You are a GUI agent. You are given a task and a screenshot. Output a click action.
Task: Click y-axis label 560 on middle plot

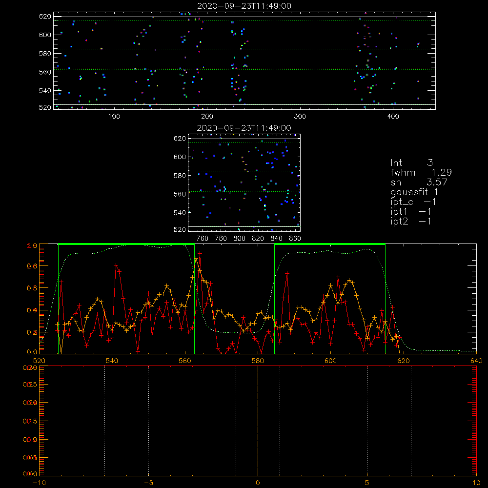(180, 194)
